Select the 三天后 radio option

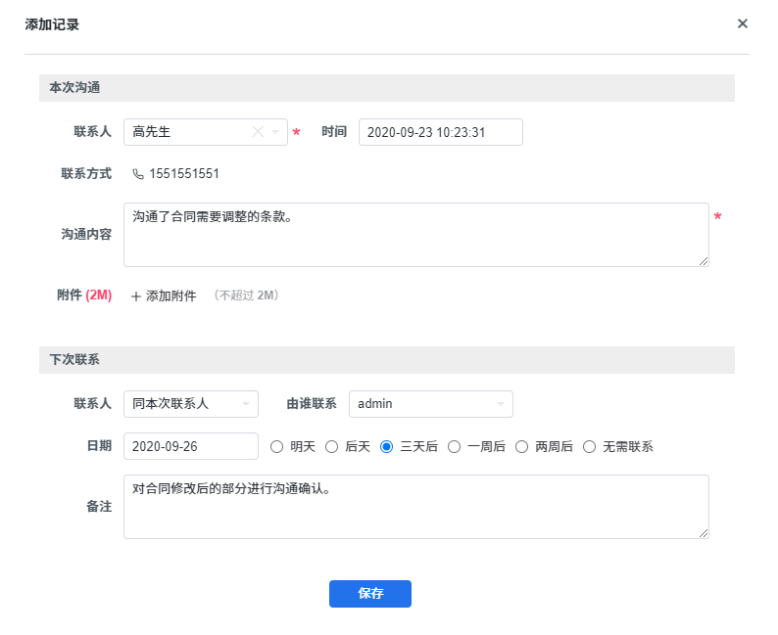386,447
